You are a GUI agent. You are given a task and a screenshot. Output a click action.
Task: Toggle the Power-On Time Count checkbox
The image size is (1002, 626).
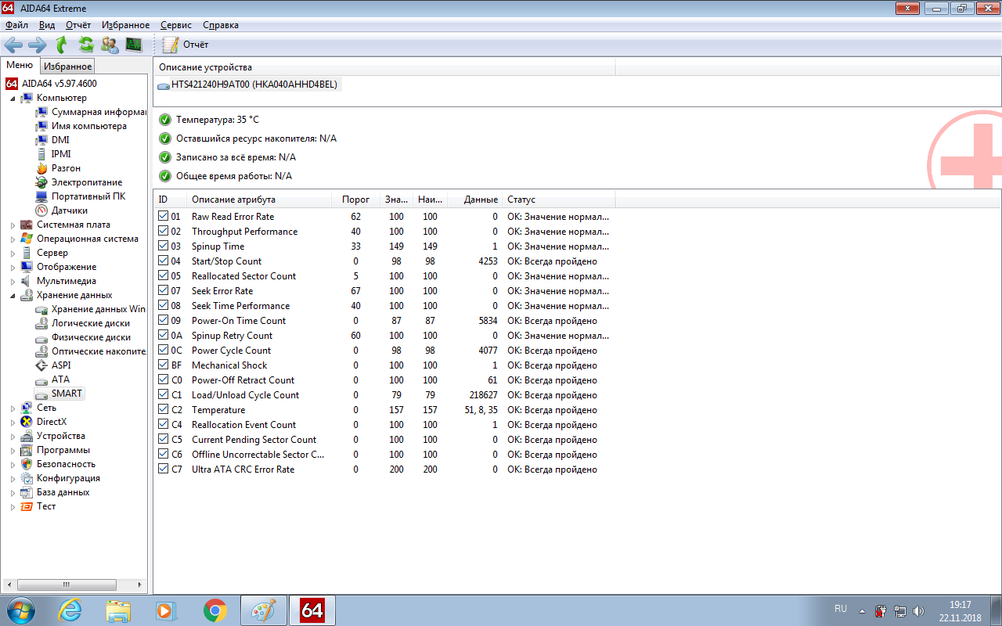pos(163,320)
